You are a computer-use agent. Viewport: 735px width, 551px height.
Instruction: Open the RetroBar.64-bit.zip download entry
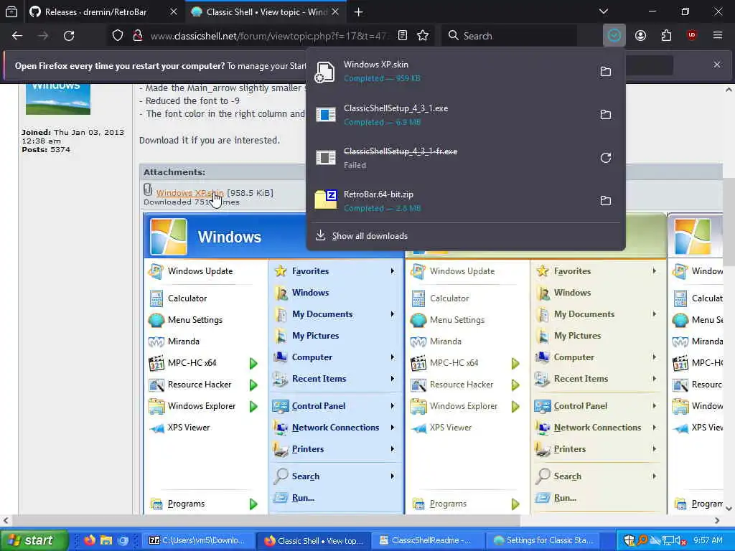coord(450,201)
